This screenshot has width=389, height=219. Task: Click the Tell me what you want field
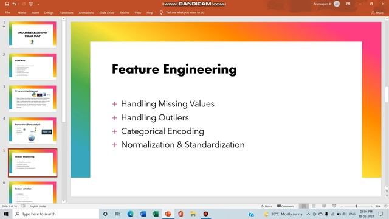point(185,12)
